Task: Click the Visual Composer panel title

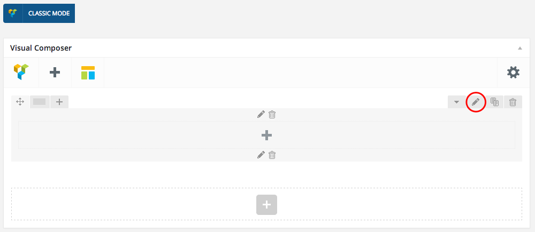Action: coord(41,48)
